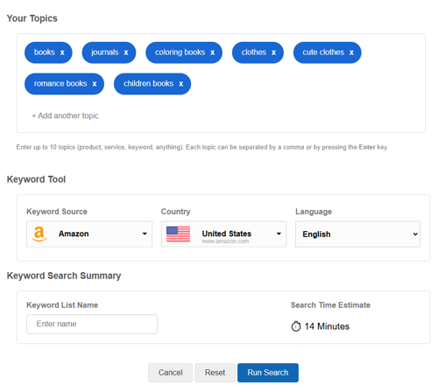Screen dimensions: 438x392
Task: Click the Cancel button
Action: [170, 373]
